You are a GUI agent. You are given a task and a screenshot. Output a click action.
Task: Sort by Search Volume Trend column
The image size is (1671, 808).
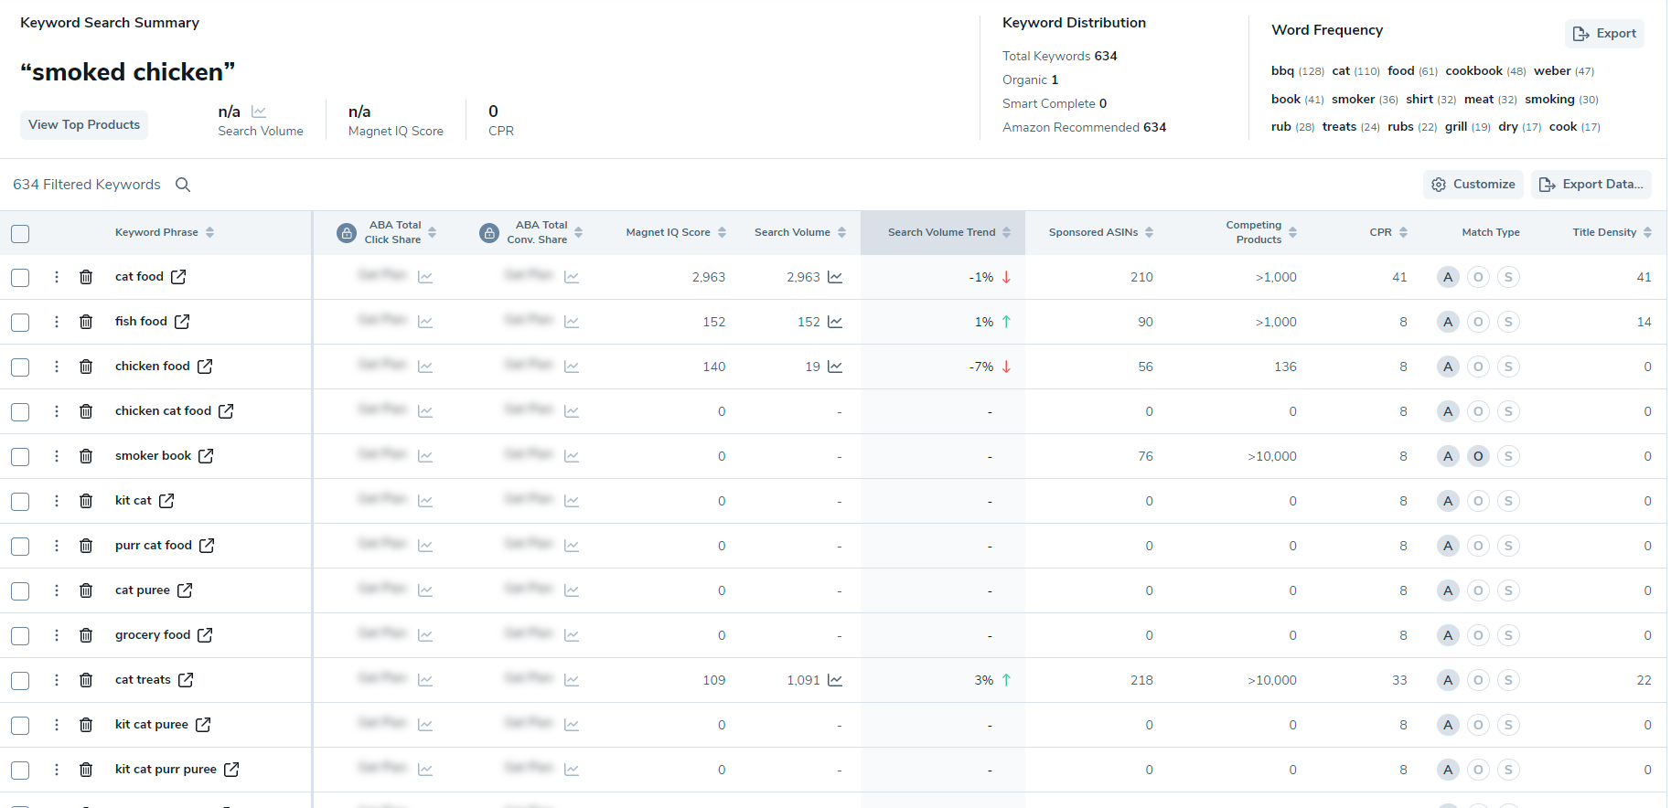[1006, 232]
